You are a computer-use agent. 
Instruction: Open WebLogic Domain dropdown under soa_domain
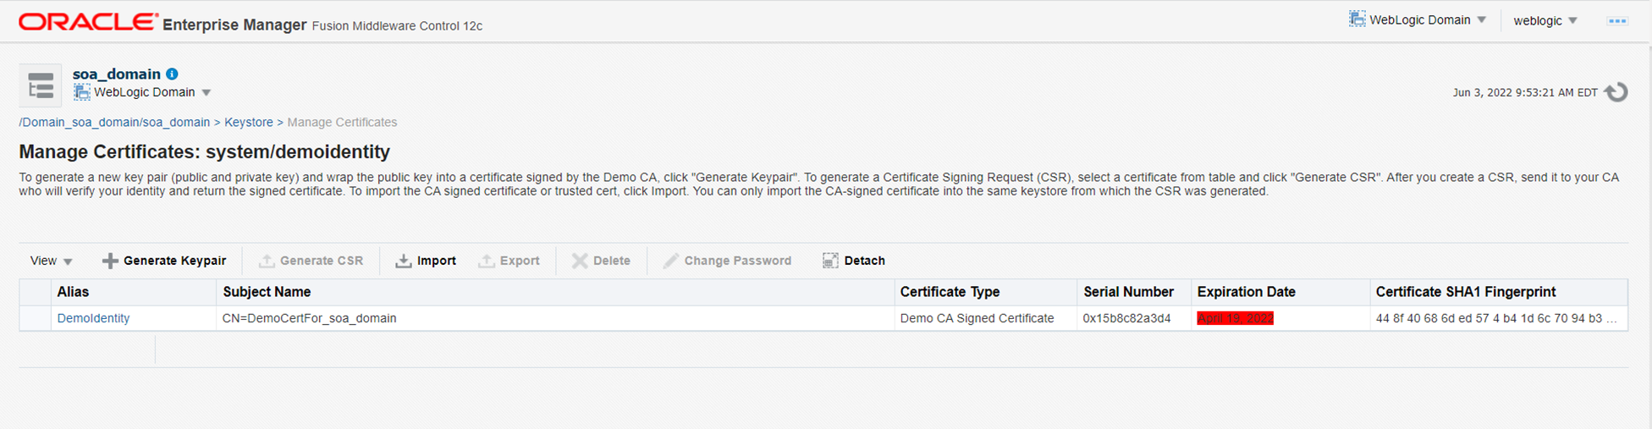click(x=143, y=92)
